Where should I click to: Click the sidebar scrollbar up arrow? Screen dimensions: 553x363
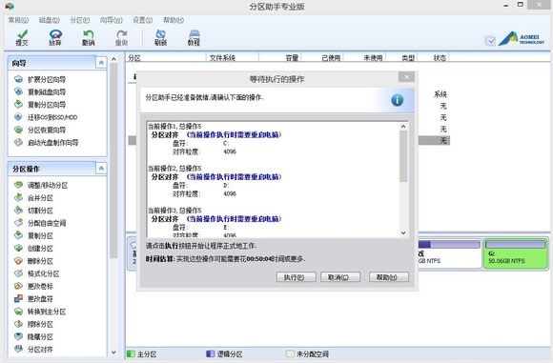point(113,59)
